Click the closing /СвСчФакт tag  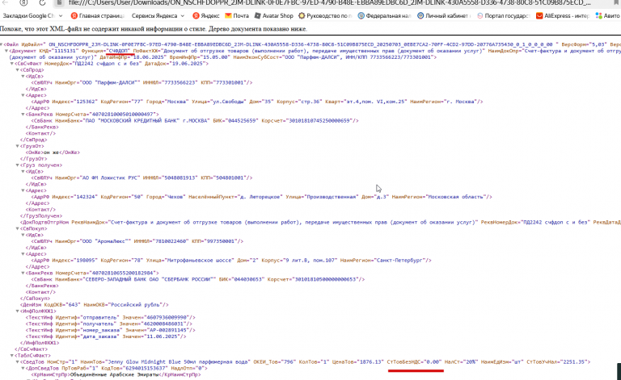[x=31, y=349]
